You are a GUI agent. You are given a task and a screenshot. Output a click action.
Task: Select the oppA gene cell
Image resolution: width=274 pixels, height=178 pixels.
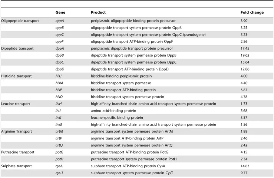(60, 21)
